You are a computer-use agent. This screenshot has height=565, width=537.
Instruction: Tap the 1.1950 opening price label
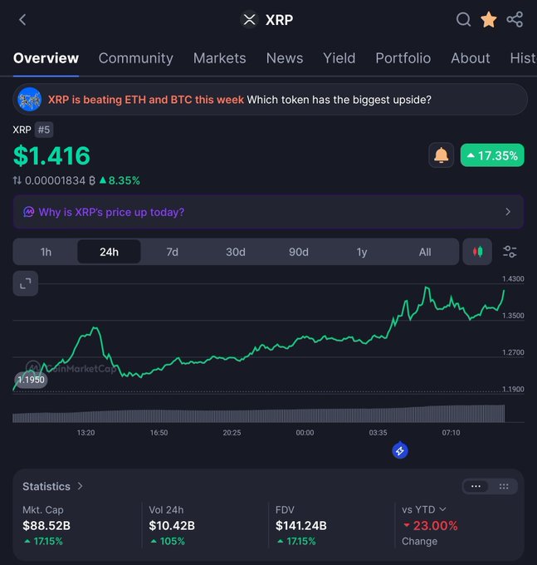click(31, 380)
